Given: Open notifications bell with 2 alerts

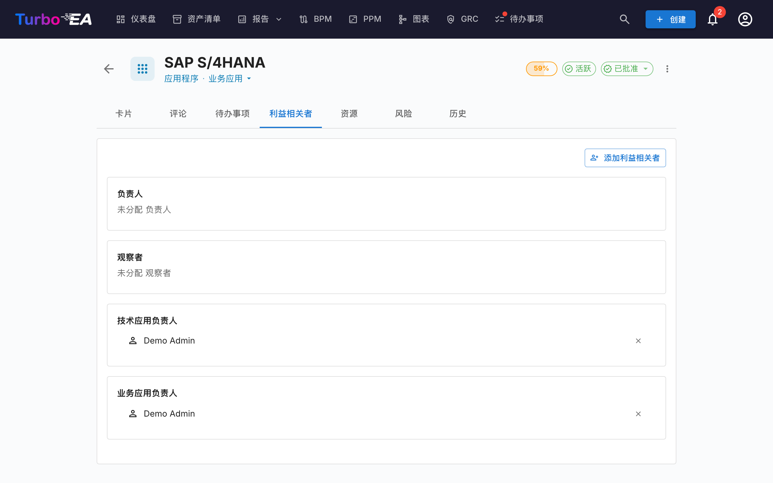Looking at the screenshot, I should click(x=713, y=19).
